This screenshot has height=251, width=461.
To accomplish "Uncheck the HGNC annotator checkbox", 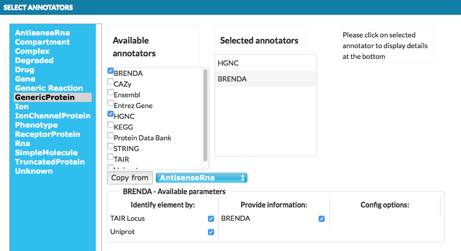I will [111, 114].
